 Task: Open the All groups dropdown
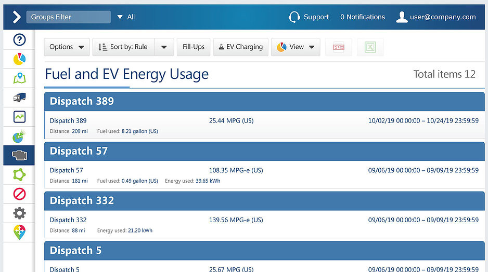click(x=126, y=17)
